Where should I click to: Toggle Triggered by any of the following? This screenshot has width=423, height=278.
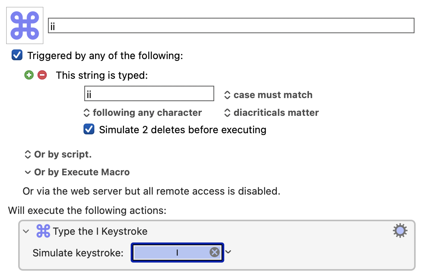point(17,55)
